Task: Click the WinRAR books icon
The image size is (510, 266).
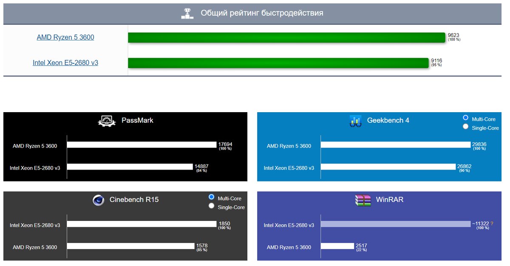Action: click(x=363, y=200)
